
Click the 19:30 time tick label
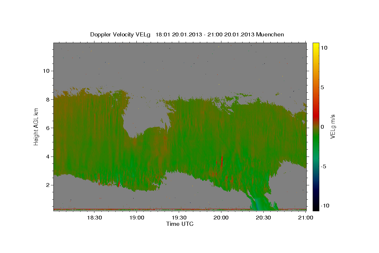pos(179,218)
